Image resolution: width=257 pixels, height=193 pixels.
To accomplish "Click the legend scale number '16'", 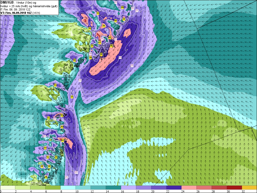I will click(122, 191).
